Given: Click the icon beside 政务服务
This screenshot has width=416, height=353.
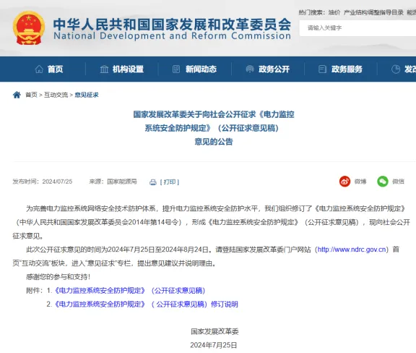Looking at the screenshot, I should click(x=322, y=69).
